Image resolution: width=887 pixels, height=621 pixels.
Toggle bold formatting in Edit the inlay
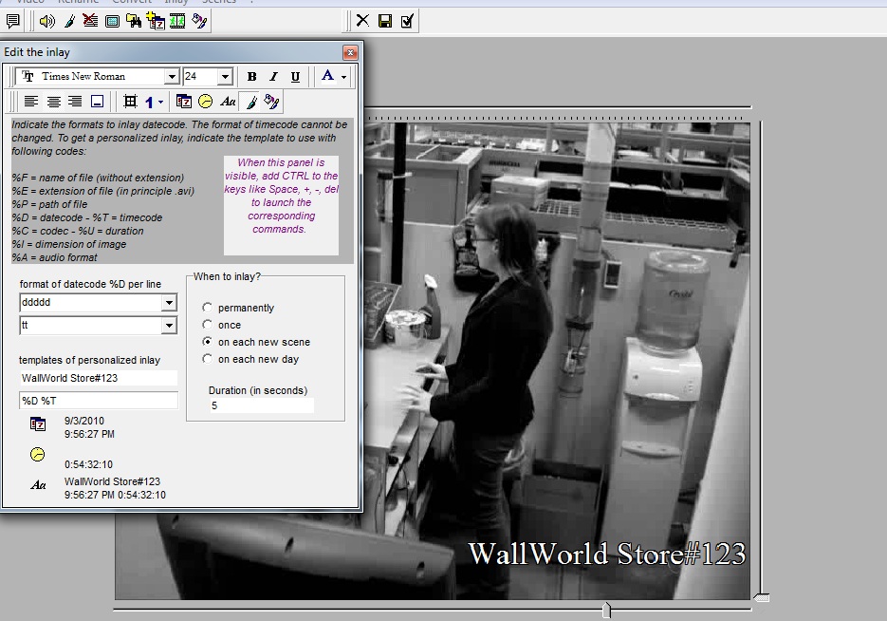[x=252, y=76]
